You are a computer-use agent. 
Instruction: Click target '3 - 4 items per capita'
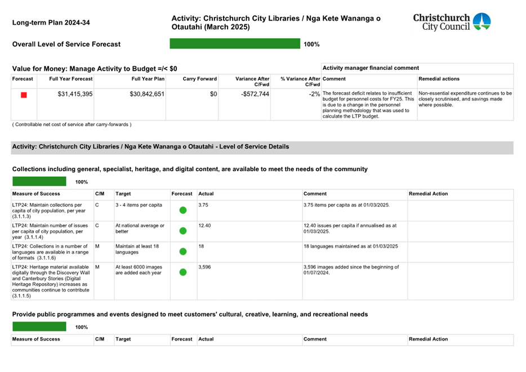click(x=139, y=205)
